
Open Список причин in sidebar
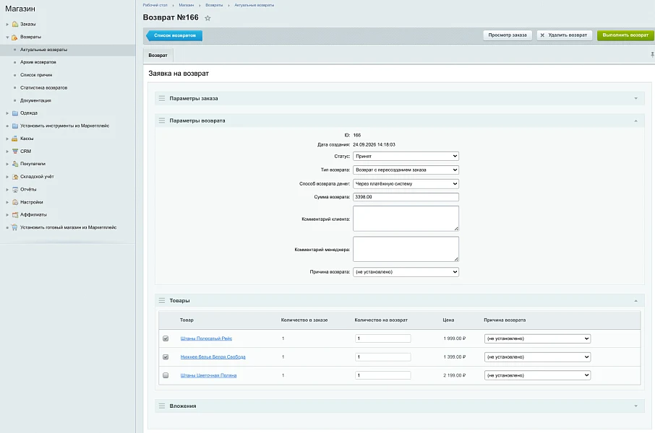[36, 75]
